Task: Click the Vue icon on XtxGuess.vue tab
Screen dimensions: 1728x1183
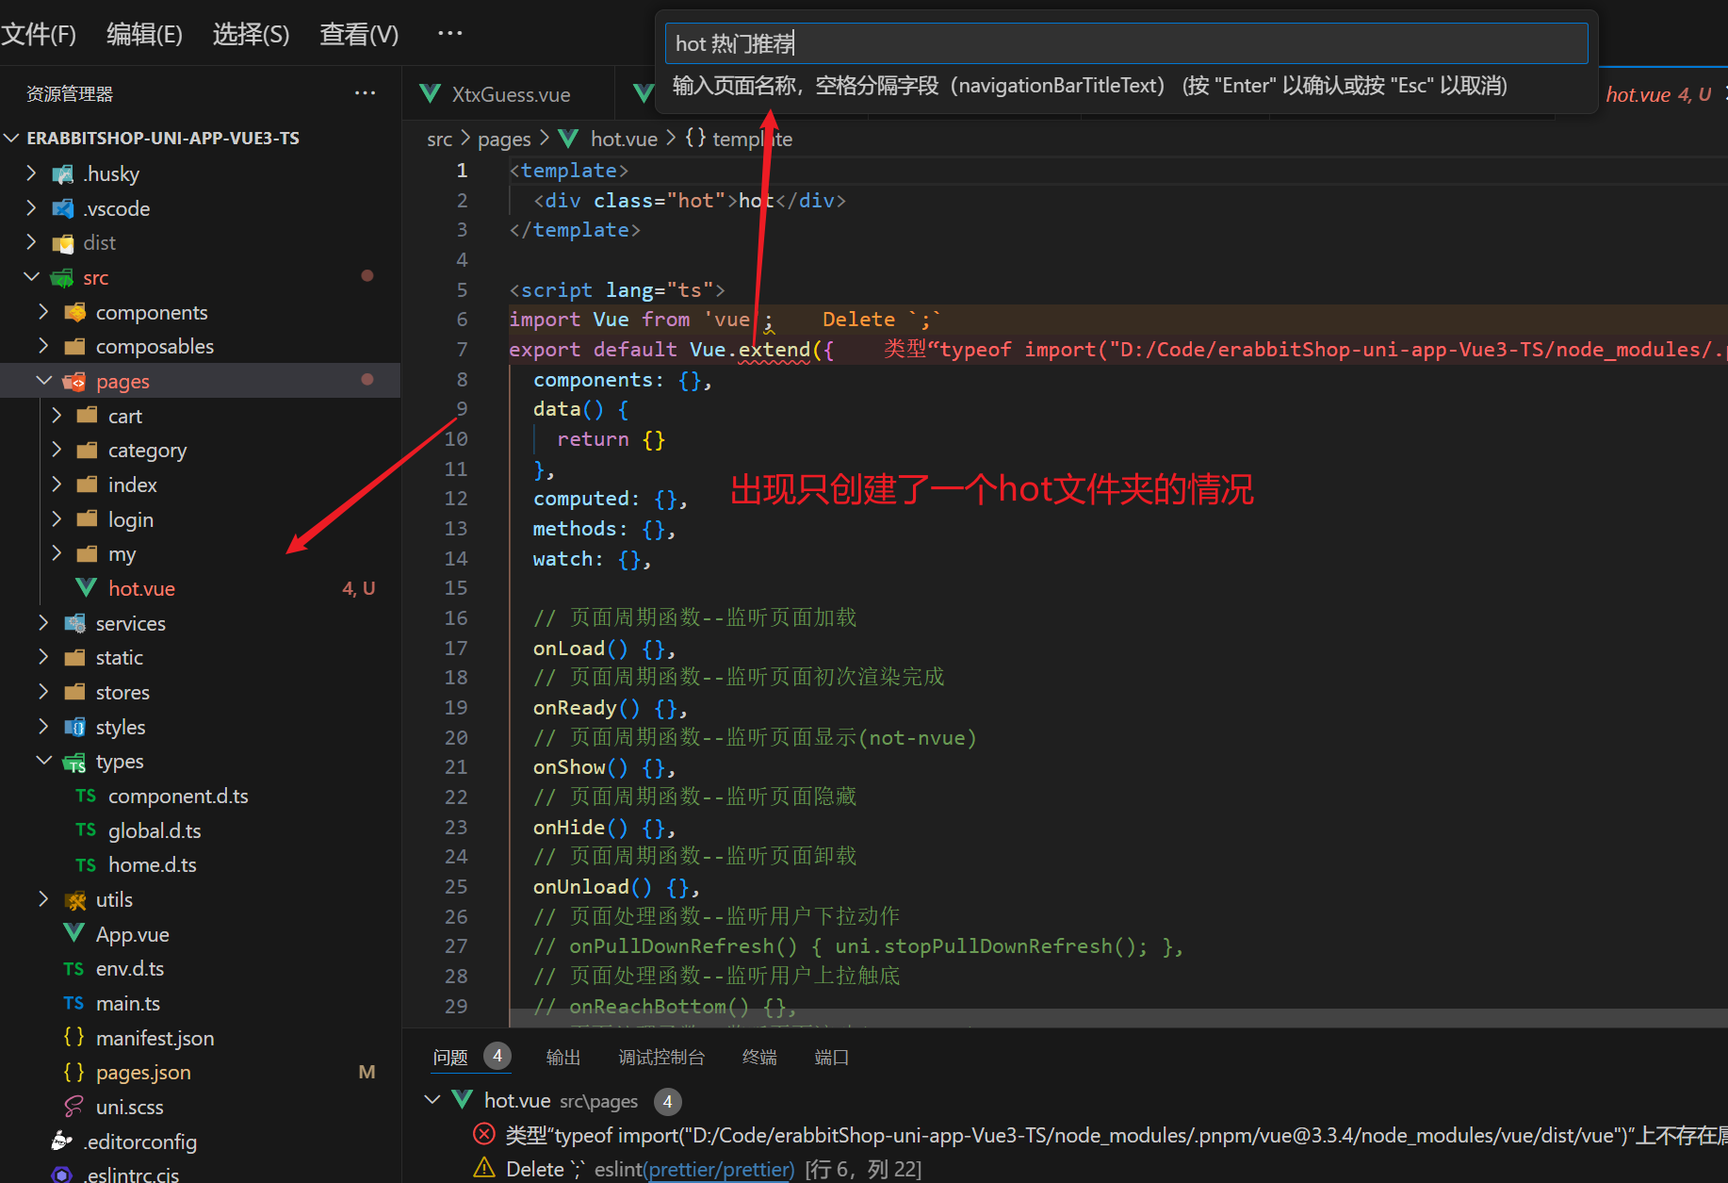Action: (431, 93)
